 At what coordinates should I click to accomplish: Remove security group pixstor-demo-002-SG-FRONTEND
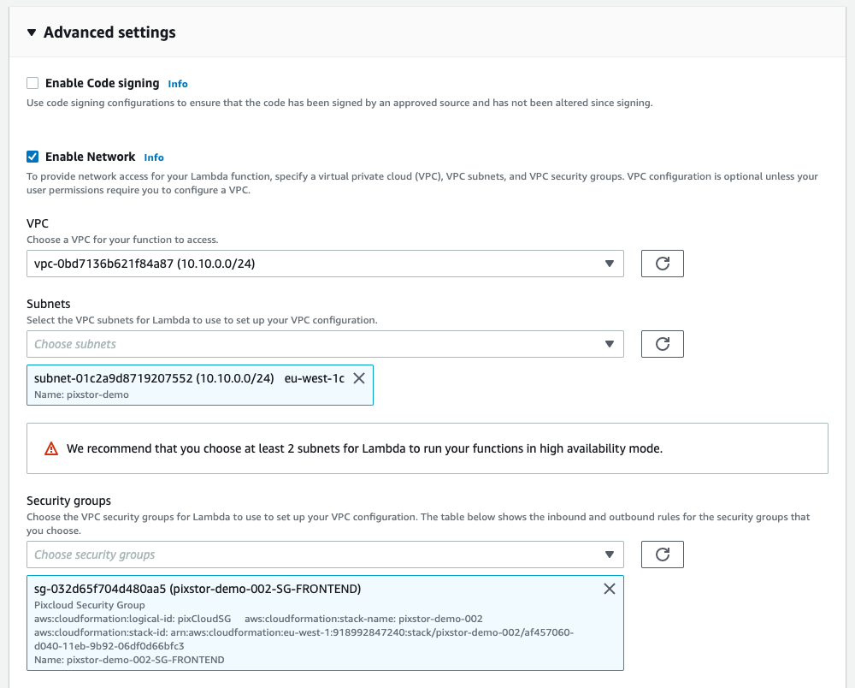click(x=609, y=589)
